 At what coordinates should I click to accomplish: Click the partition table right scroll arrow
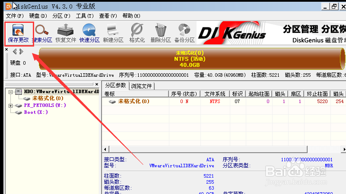click(x=344, y=149)
